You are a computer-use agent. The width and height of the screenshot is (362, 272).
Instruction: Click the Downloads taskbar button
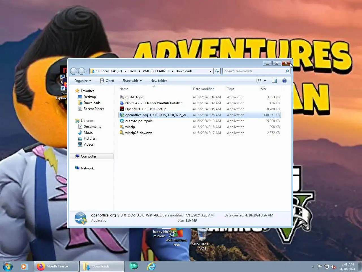[x=102, y=266]
